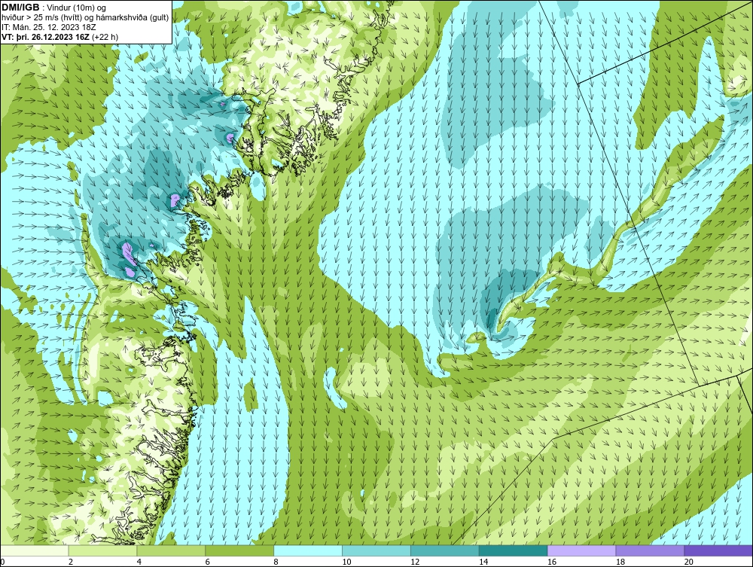Click the 16–18 m/s light purple swatch
Screen dimensions: 753x567
point(581,550)
